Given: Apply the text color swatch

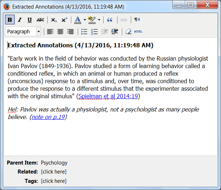Looking at the screenshot, I should coord(78,20).
